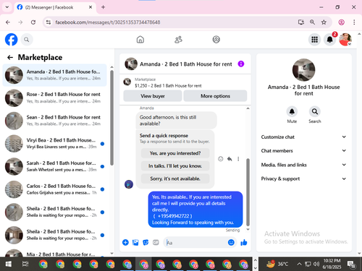
Task: Select the Messenger | Facebook browser tab
Action: tap(55, 7)
